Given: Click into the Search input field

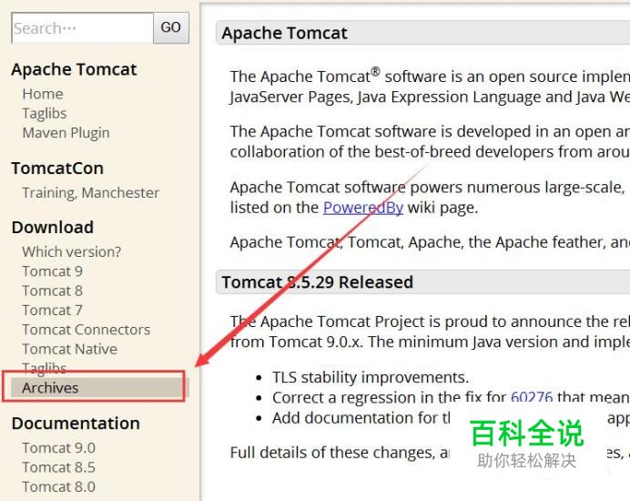Looking at the screenshot, I should click(82, 27).
